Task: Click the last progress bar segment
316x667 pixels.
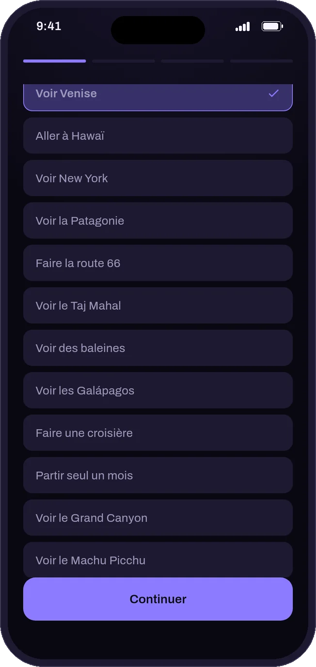Action: pyautogui.click(x=261, y=61)
